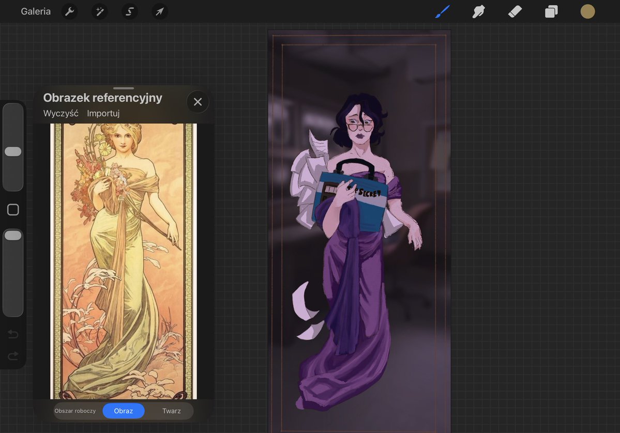Return to Galeria

36,11
